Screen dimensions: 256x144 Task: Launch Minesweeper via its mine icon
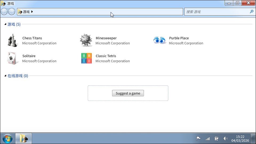pos(86,40)
